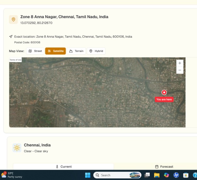Open Microsoft Store from the taskbar

pos(186,175)
